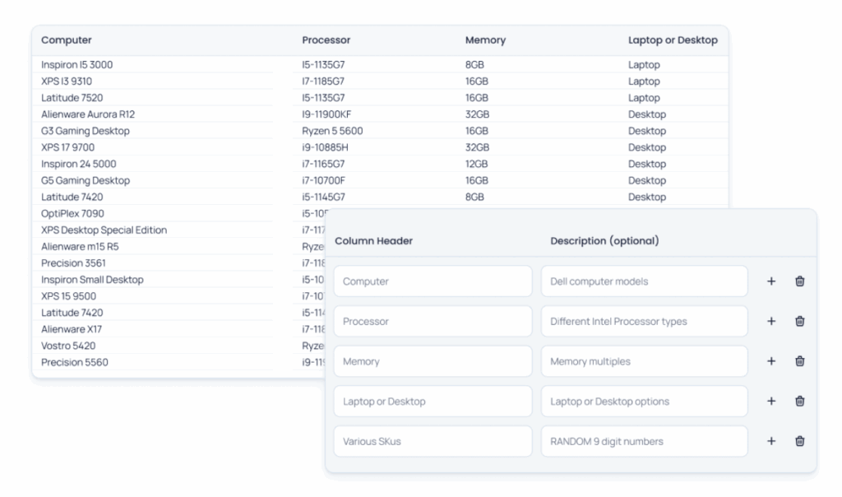The image size is (842, 497).
Task: Click the I7-1185G7 processor cell
Action: [x=323, y=81]
